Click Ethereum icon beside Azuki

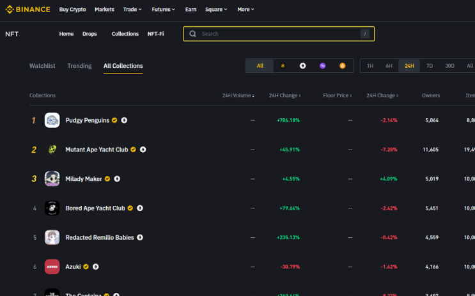(x=96, y=267)
